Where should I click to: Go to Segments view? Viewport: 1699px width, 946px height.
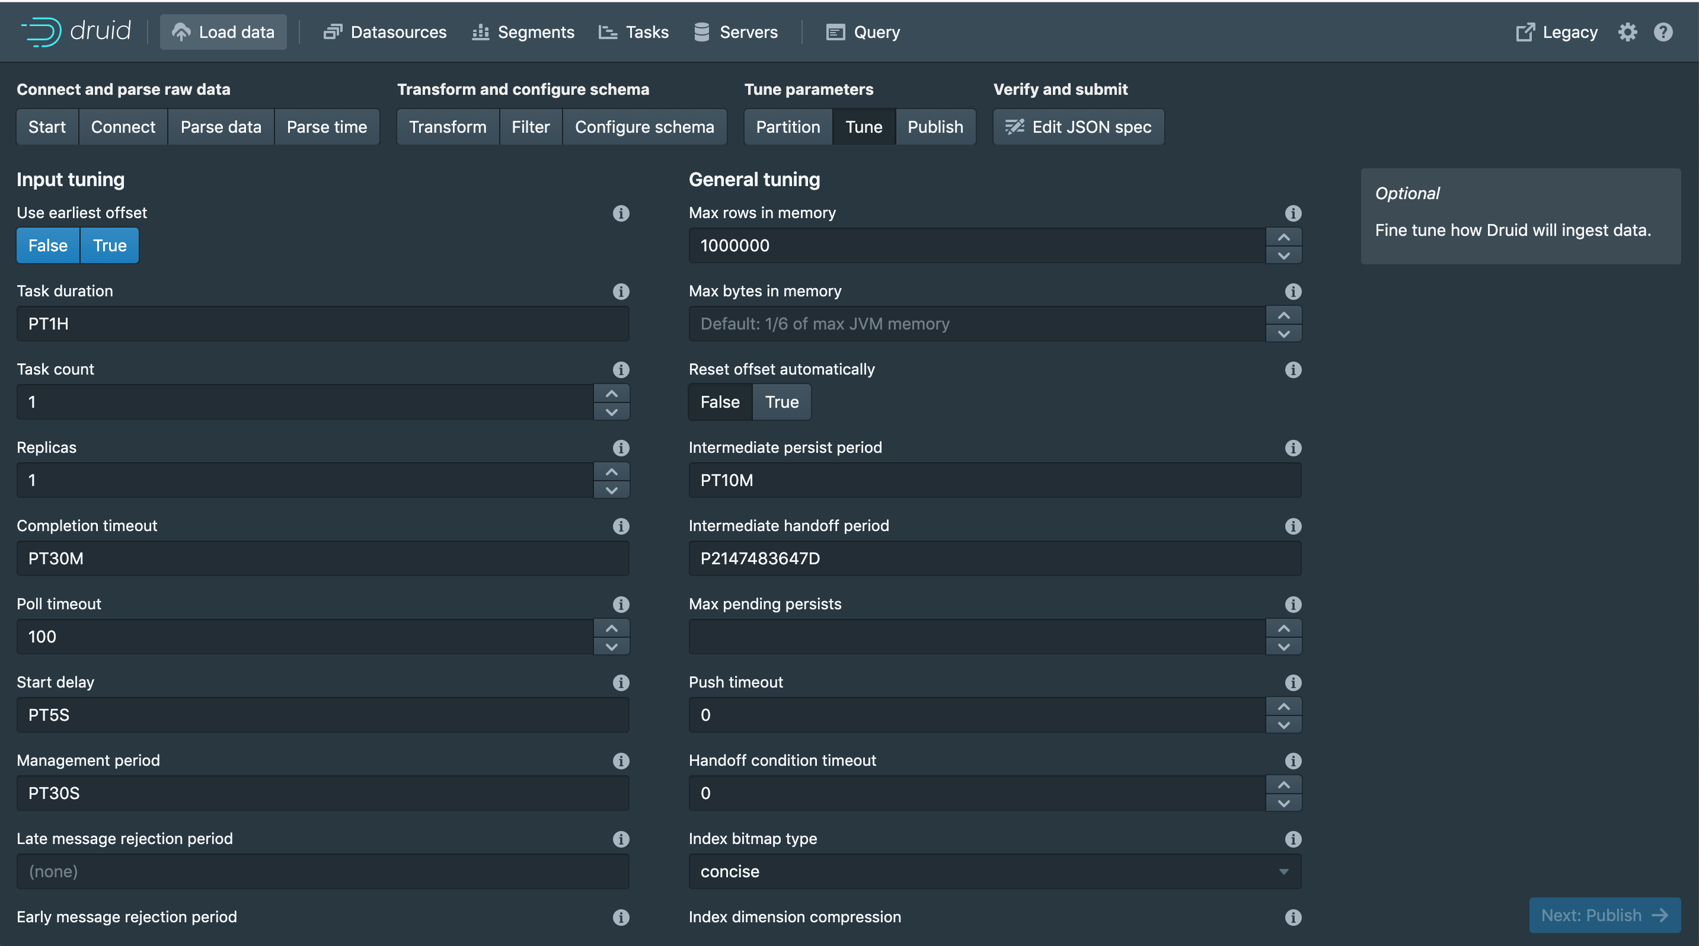523,31
